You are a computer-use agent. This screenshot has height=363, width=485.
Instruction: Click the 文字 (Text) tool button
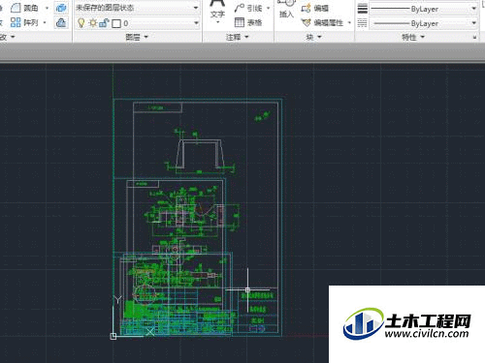coord(217,12)
